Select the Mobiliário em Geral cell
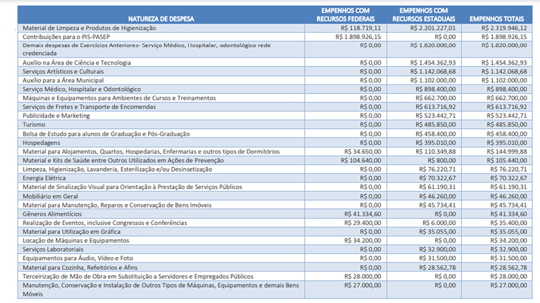The width and height of the screenshot is (540, 303). (x=50, y=196)
